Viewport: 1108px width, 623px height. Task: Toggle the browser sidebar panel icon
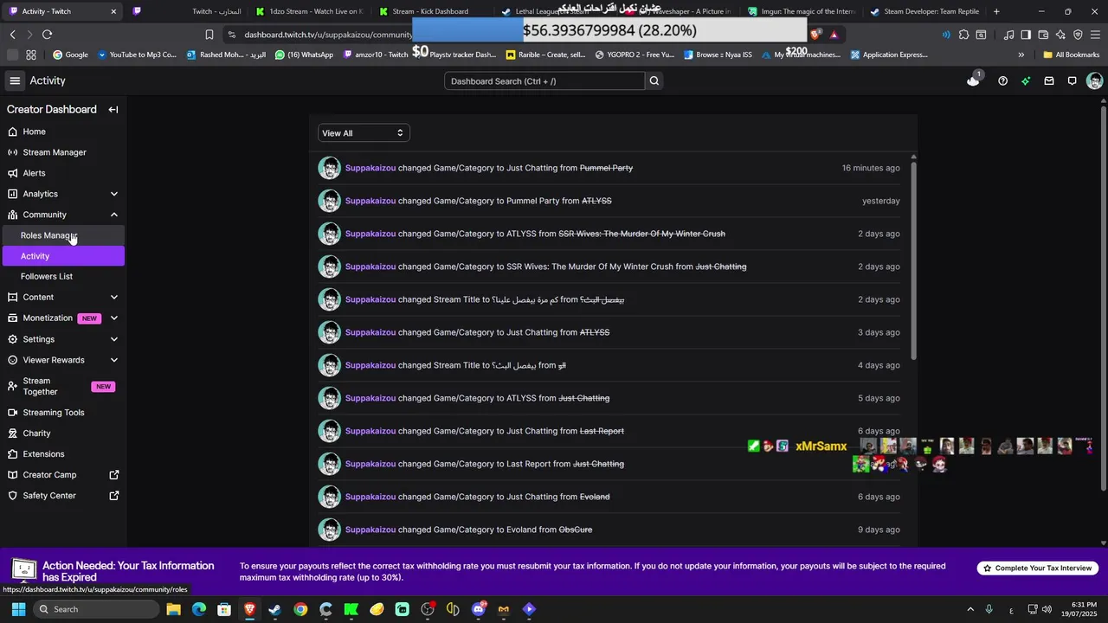tap(1026, 35)
